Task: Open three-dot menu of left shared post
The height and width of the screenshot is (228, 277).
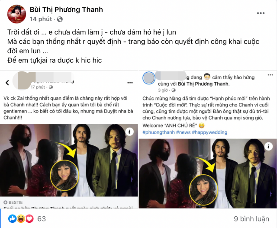Action: (x=130, y=83)
